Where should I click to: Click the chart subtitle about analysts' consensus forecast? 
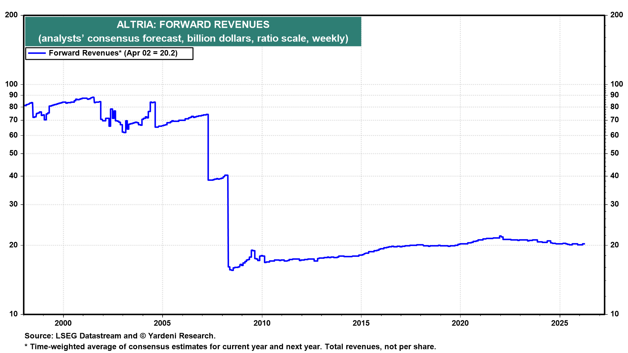193,39
